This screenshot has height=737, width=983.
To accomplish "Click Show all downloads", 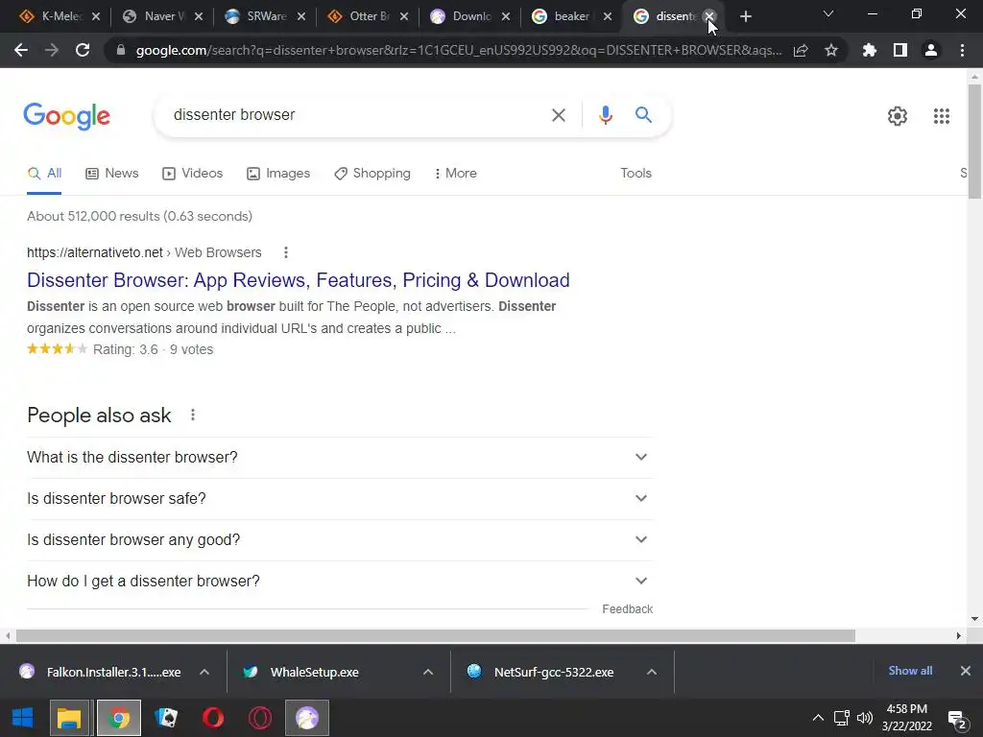I will click(x=910, y=671).
